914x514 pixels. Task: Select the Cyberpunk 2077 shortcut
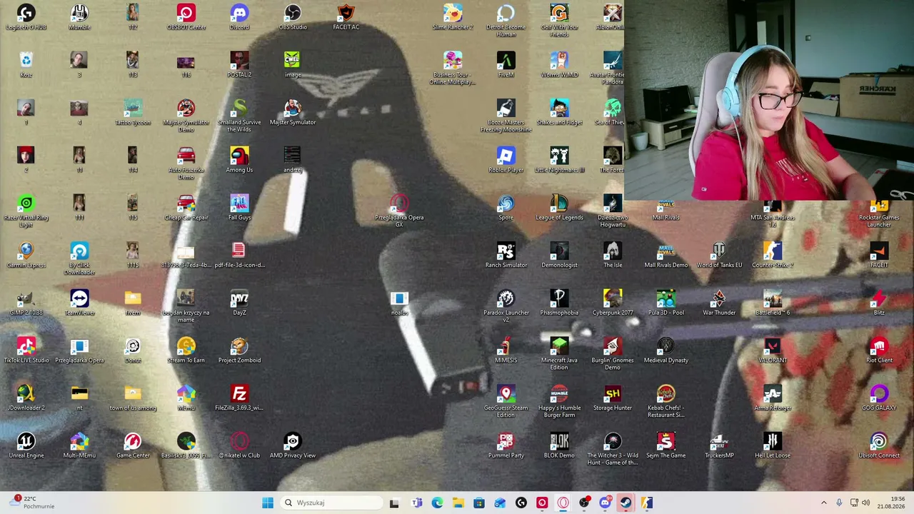point(613,303)
